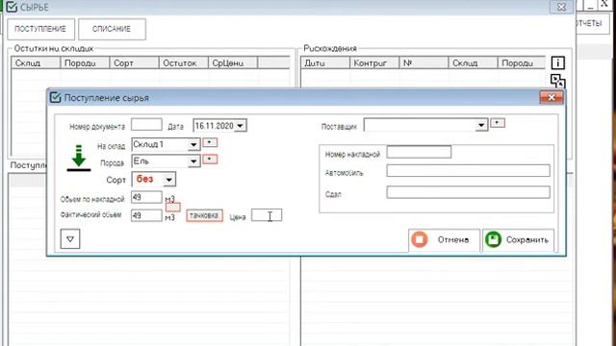Focus the Номер накладной field

(420, 152)
